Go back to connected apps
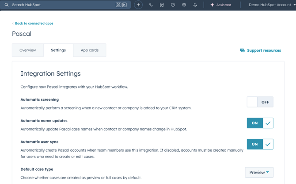The image size is (296, 184). [x=34, y=23]
